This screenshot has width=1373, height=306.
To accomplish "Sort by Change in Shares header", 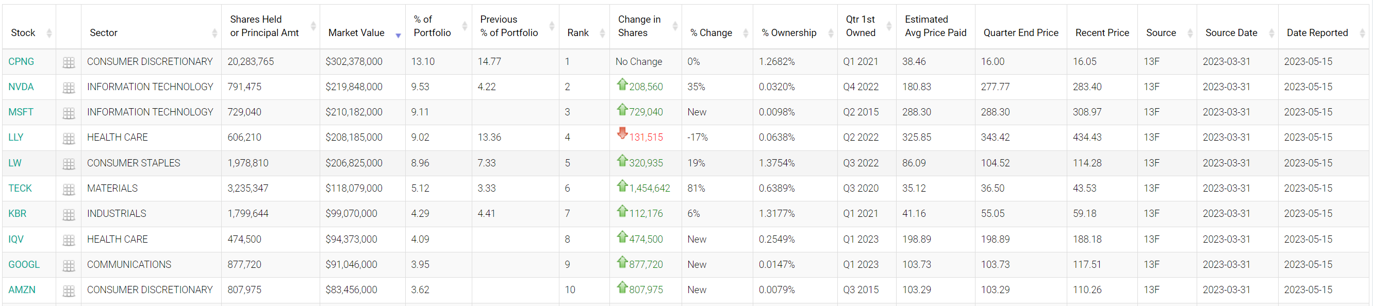I will pyautogui.click(x=638, y=26).
